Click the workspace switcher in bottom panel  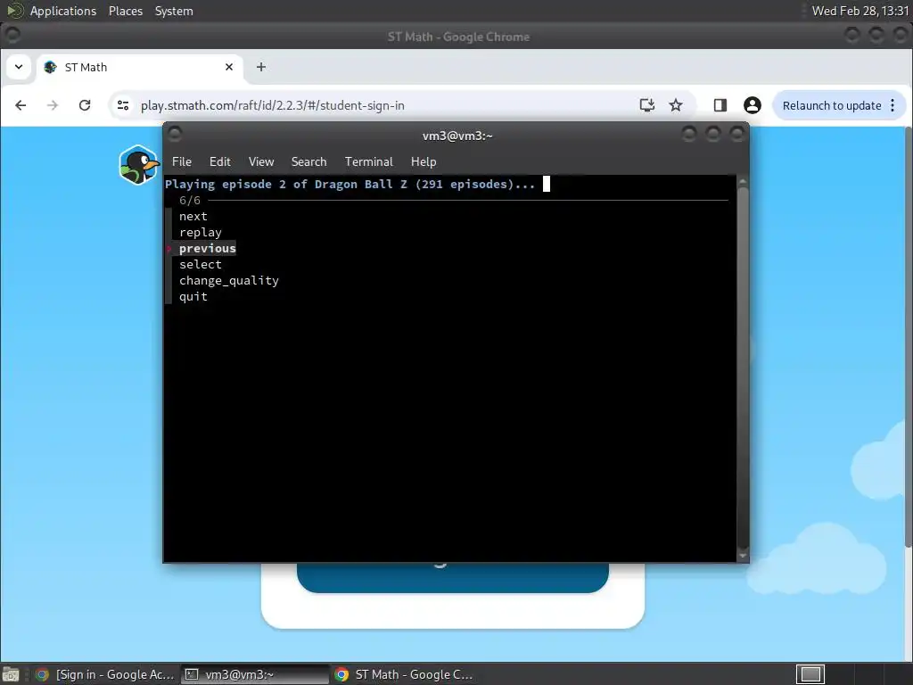pos(810,674)
